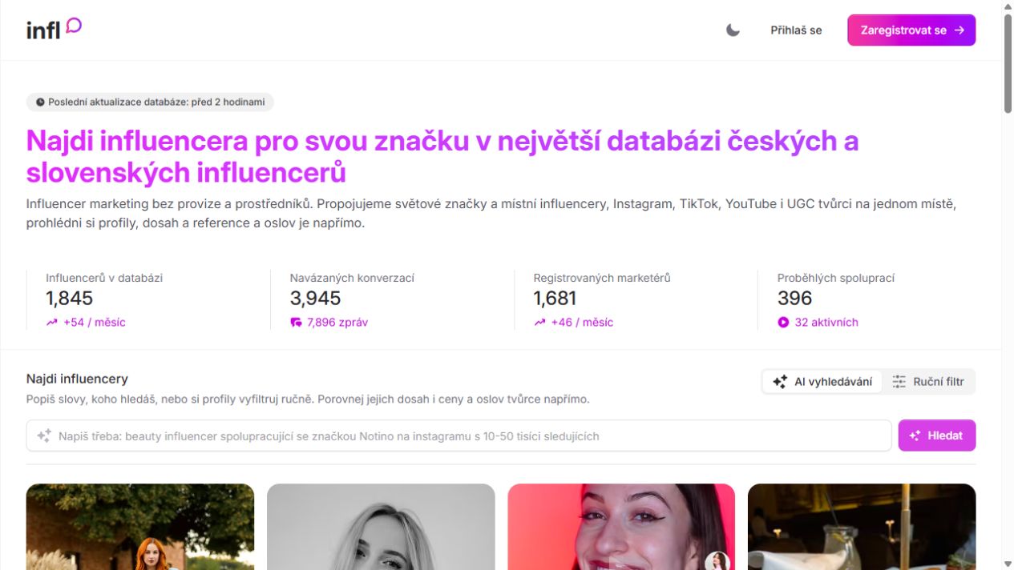Click the messages icon beside 7,896 zpráv
The image size is (1014, 570).
pos(296,323)
